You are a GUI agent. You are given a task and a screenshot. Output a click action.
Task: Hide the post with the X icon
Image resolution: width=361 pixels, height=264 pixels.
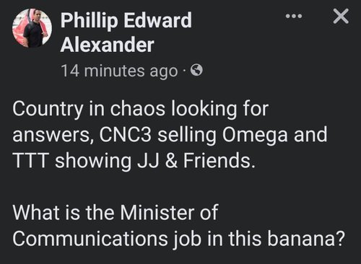click(x=341, y=16)
